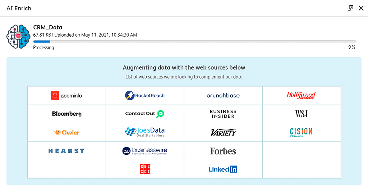Click the Variety logo

click(x=223, y=132)
